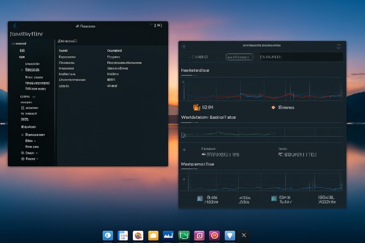Screen dimensions: 365x243
Task: Select the underlined entry in the left sidebar
Action: click(x=32, y=70)
